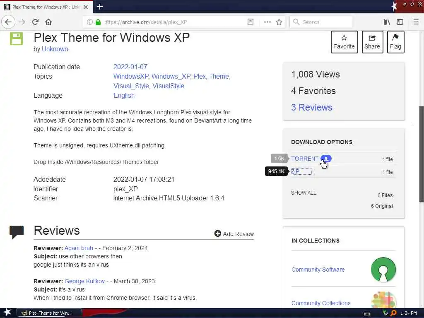This screenshot has height=318, width=424.
Task: Open the star Start button in taskbar
Action: [x=7, y=313]
